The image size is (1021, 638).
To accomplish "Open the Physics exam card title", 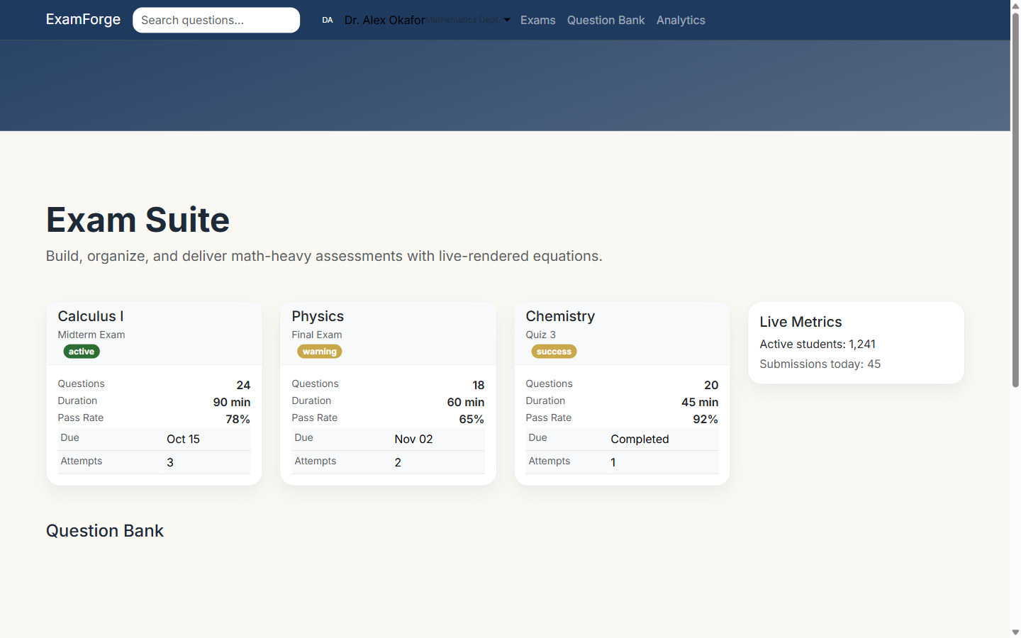I will click(318, 316).
